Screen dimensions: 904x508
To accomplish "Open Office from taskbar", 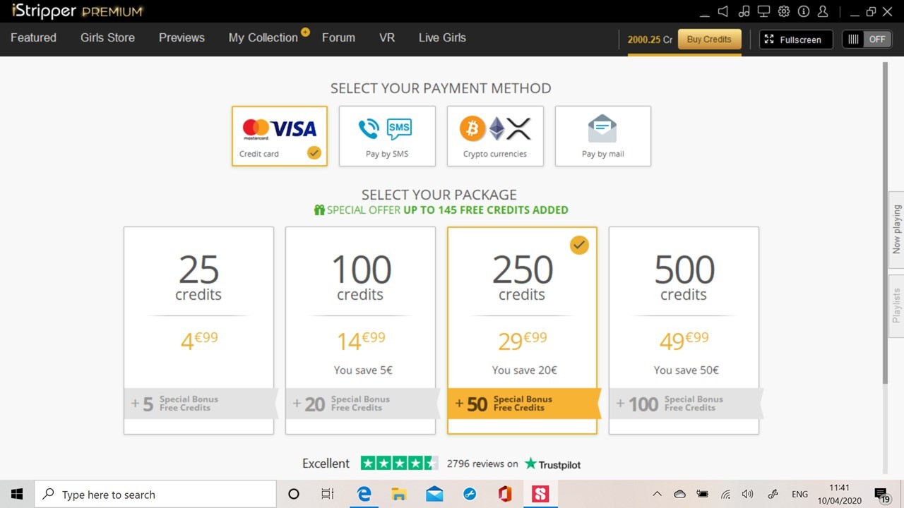I will [x=505, y=494].
